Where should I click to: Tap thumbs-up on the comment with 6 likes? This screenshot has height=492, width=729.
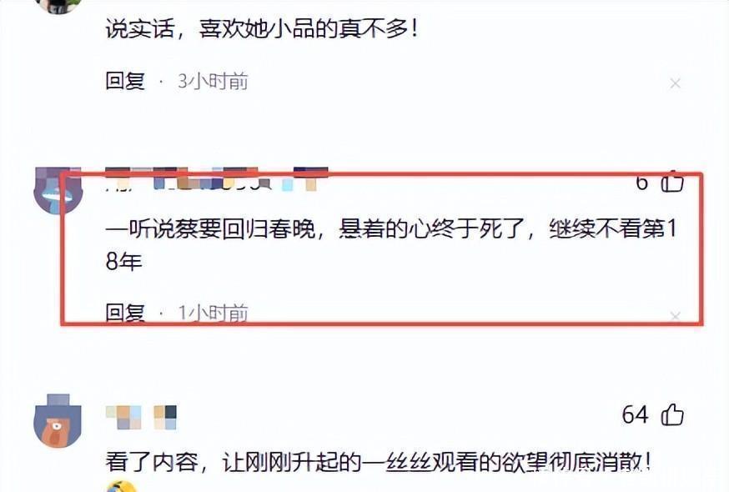tap(672, 181)
